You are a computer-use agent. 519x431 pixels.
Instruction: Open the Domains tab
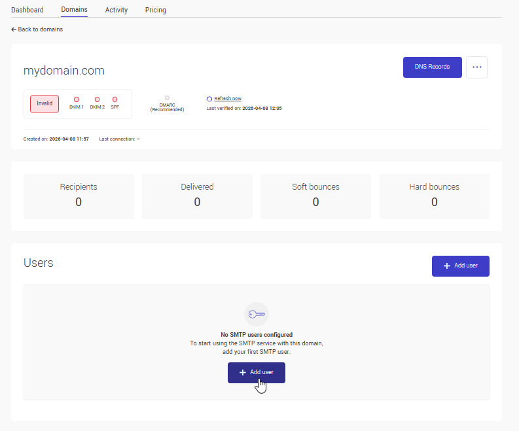click(x=74, y=10)
